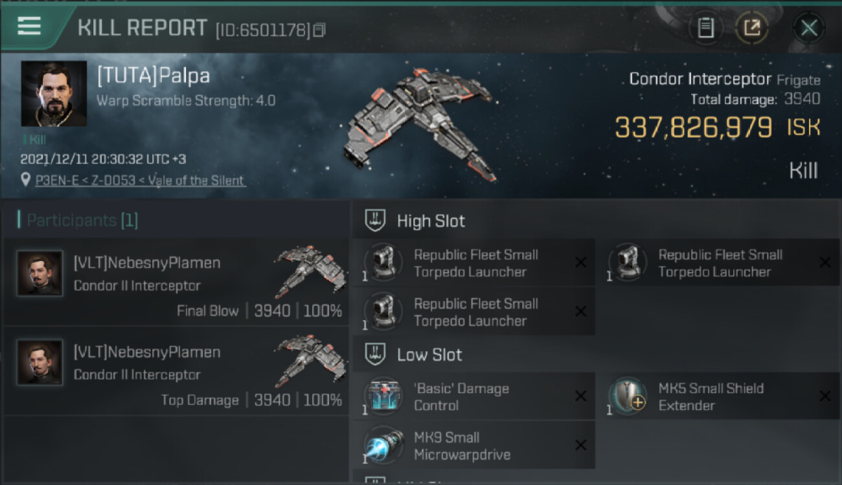This screenshot has height=485, width=842.
Task: Click the High Slot section icon
Action: [x=374, y=221]
